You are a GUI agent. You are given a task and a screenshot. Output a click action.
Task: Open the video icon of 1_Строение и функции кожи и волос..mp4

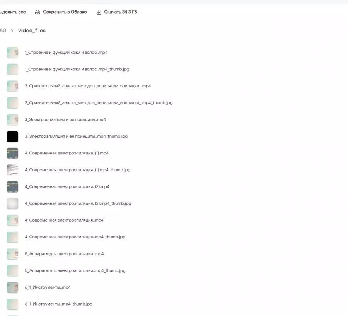12,53
